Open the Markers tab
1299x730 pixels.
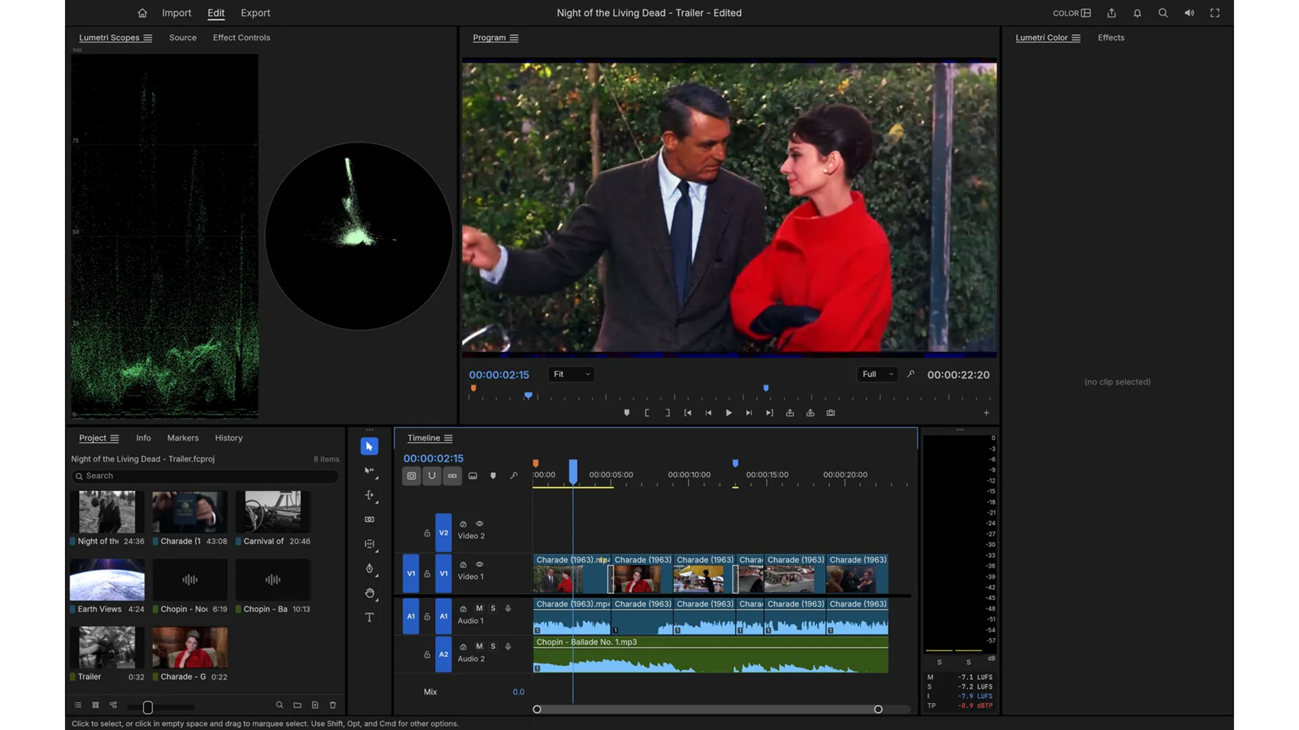[183, 438]
